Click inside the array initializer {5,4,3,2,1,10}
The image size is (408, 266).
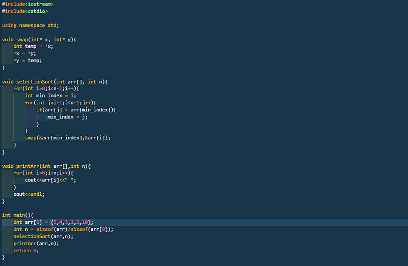[x=70, y=222]
